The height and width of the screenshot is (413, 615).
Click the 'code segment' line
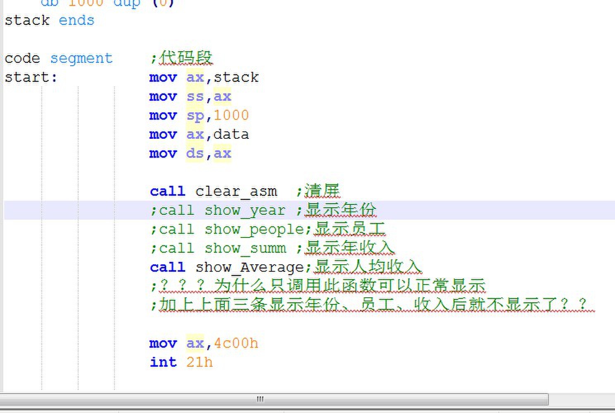(x=58, y=58)
